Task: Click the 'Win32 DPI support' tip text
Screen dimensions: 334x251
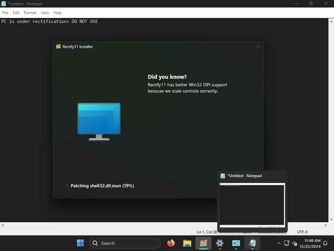Action: click(x=188, y=88)
